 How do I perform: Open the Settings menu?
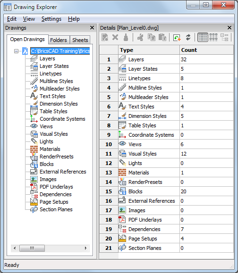tap(51, 19)
